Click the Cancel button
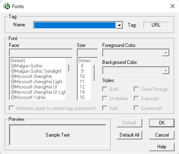The height and width of the screenshot is (154, 179). point(162,135)
